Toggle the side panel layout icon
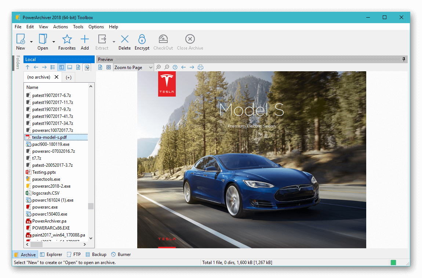 pos(62,67)
